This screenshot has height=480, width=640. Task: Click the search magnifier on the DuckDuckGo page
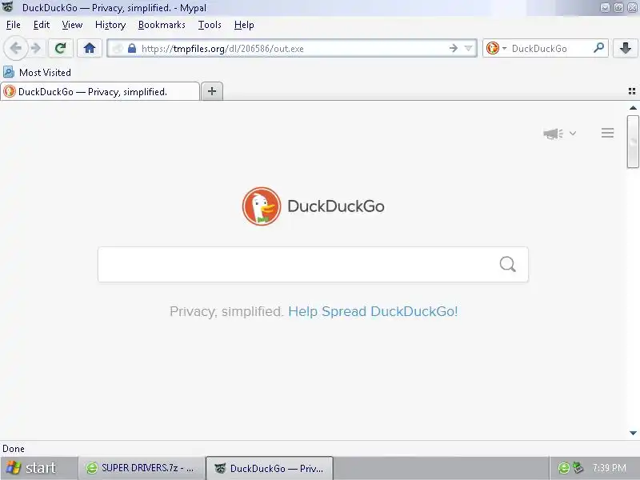pyautogui.click(x=507, y=265)
